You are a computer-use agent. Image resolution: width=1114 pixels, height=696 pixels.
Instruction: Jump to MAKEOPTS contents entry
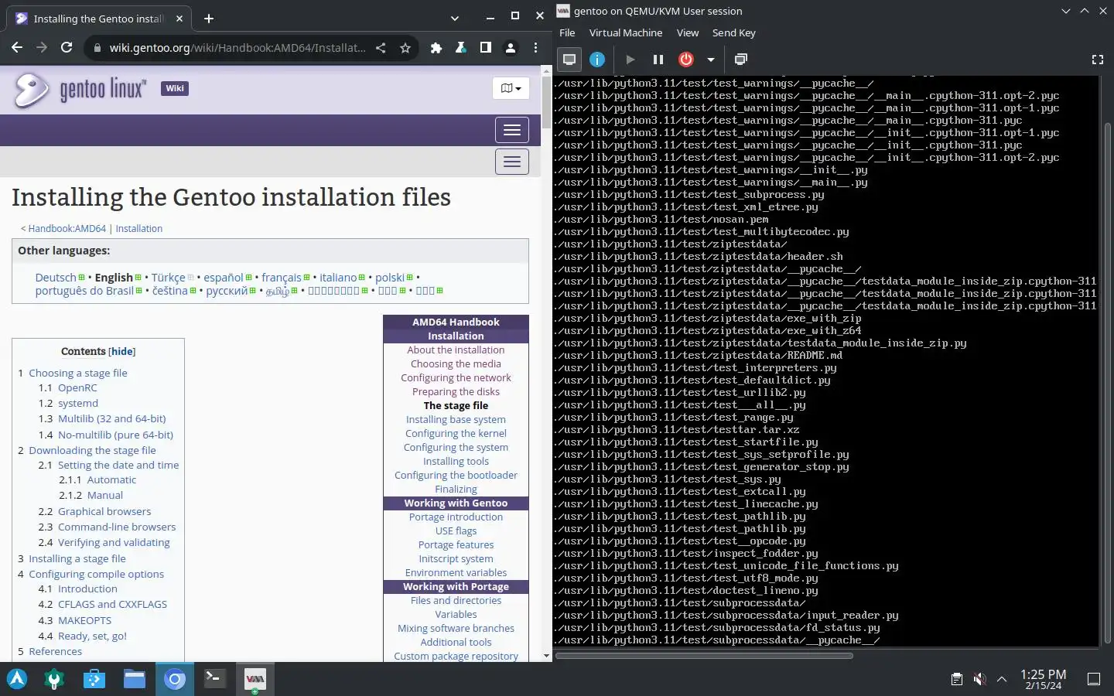coord(84,620)
